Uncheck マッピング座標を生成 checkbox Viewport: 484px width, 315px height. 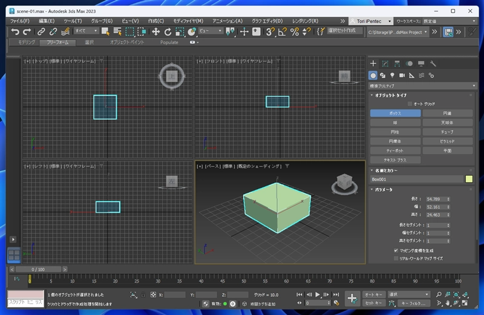click(396, 250)
